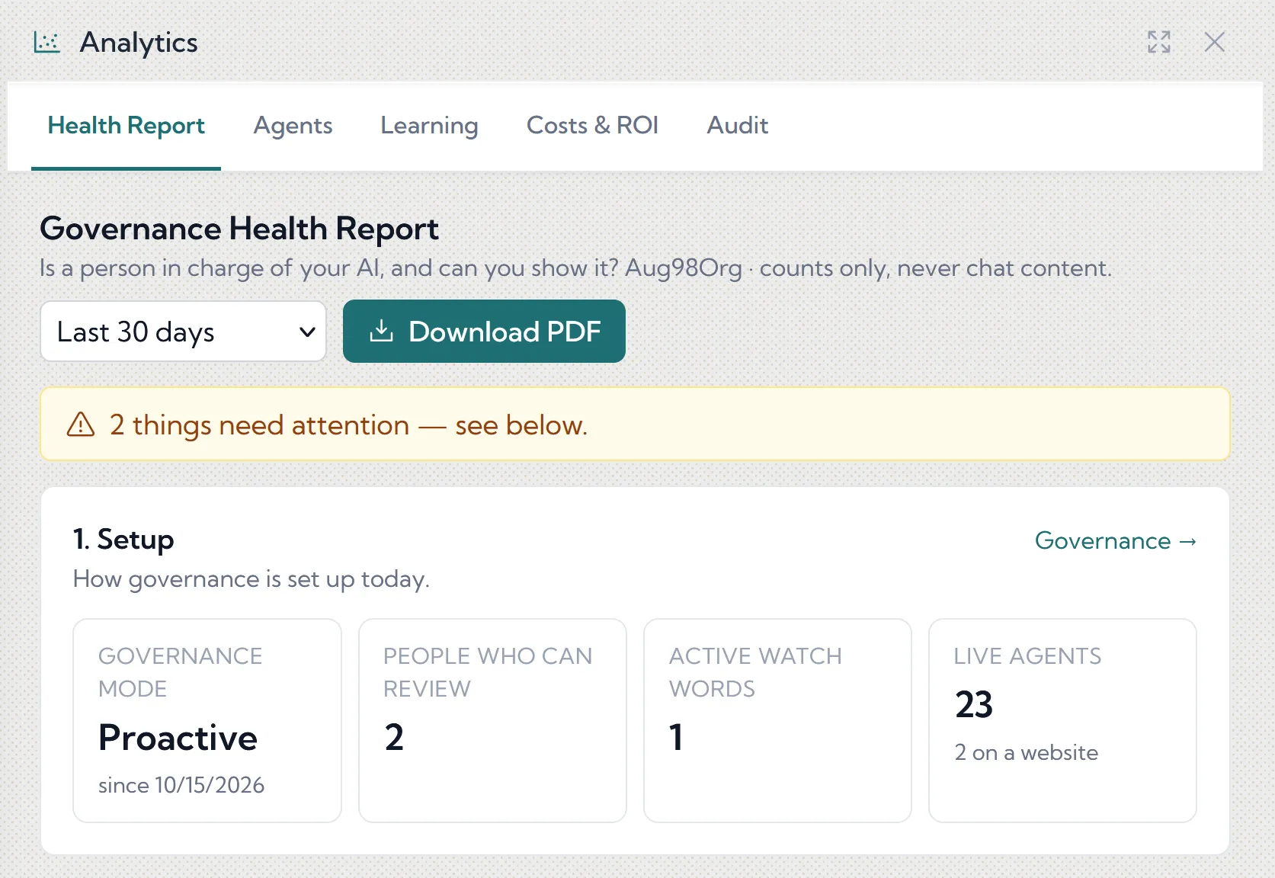
Task: Select the Governance Mode card
Action: coord(207,720)
